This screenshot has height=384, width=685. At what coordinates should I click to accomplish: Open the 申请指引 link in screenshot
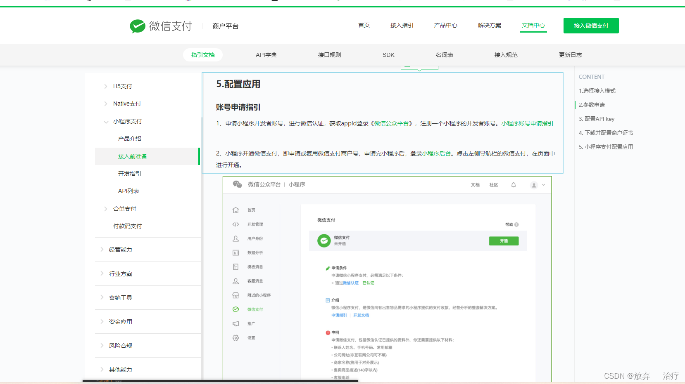339,315
